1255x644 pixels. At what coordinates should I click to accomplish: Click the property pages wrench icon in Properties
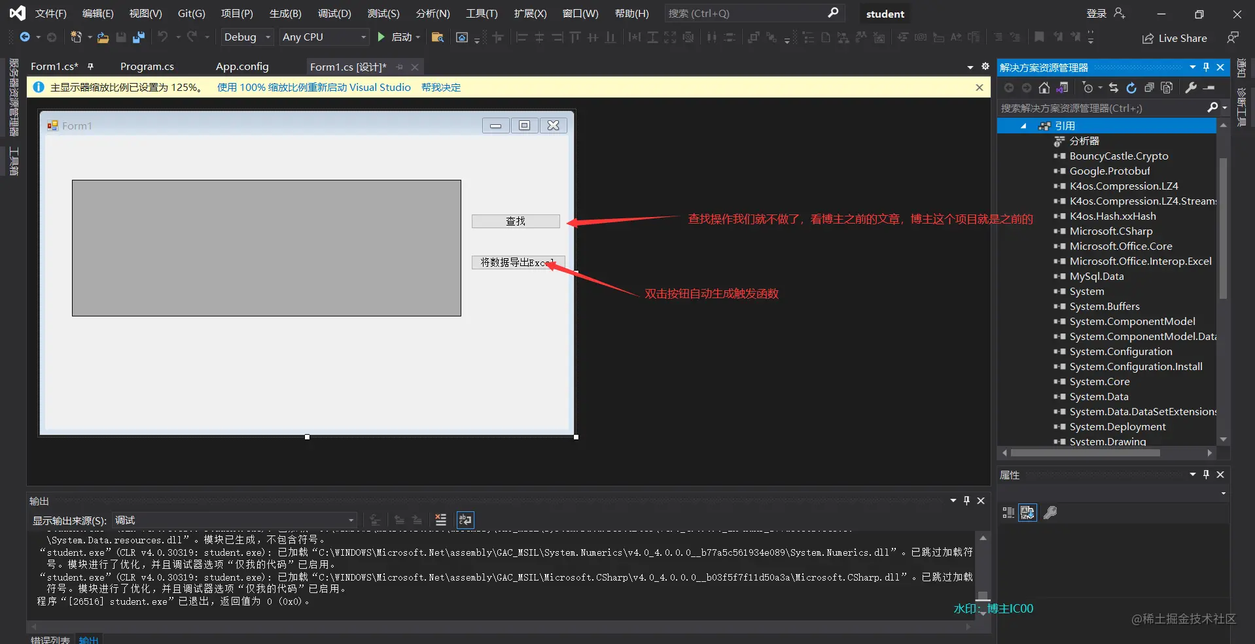click(1050, 513)
